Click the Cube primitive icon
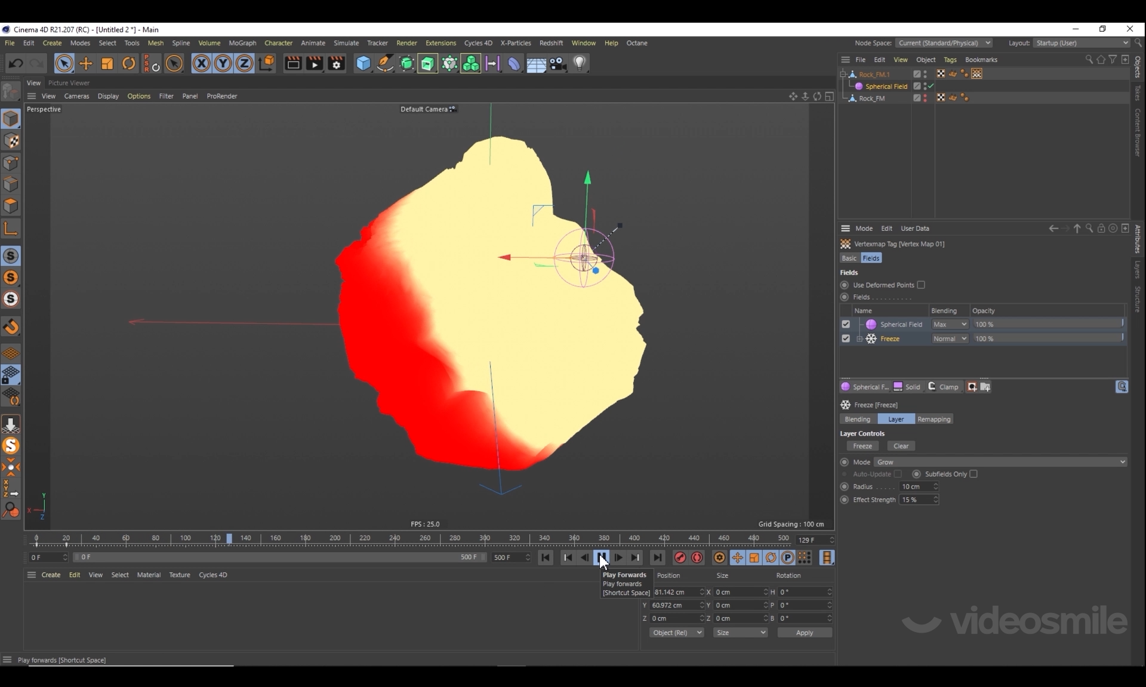The height and width of the screenshot is (687, 1146). tap(363, 63)
